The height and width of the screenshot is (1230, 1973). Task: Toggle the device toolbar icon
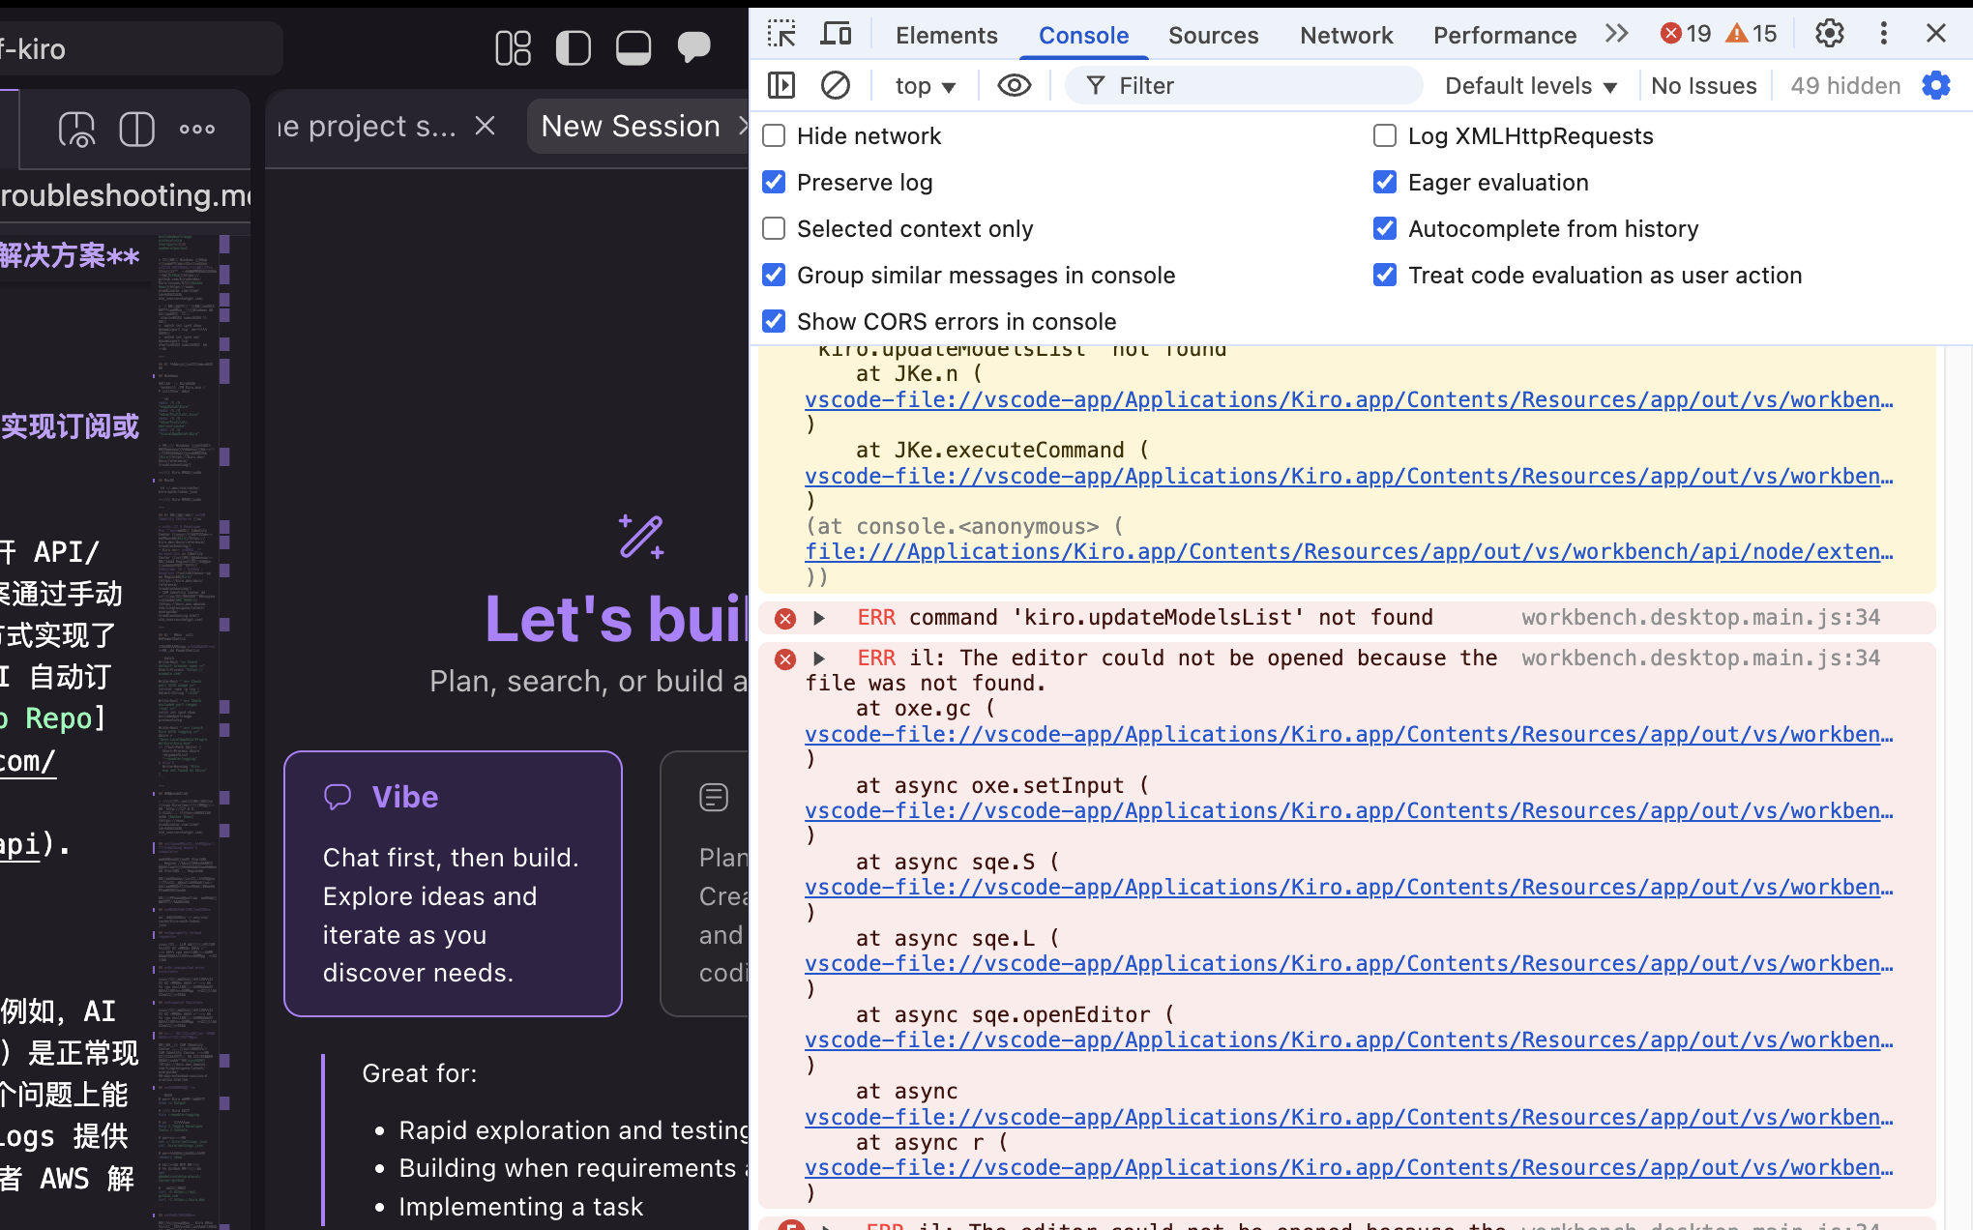(836, 34)
